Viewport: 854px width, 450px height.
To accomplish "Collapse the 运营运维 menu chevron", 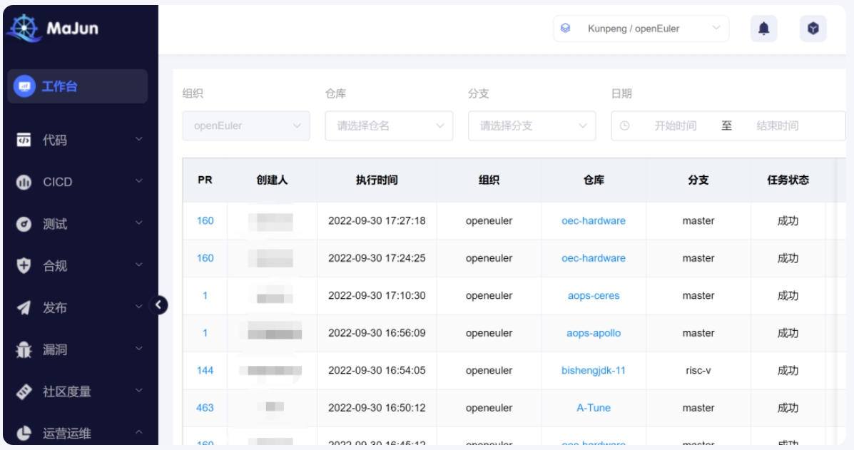I will 139,432.
